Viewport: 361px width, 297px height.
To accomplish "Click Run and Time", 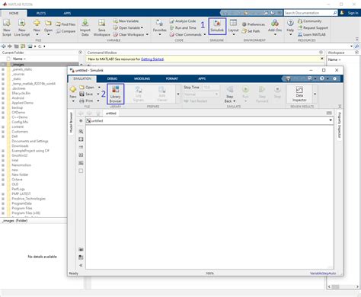I will pyautogui.click(x=183, y=27).
